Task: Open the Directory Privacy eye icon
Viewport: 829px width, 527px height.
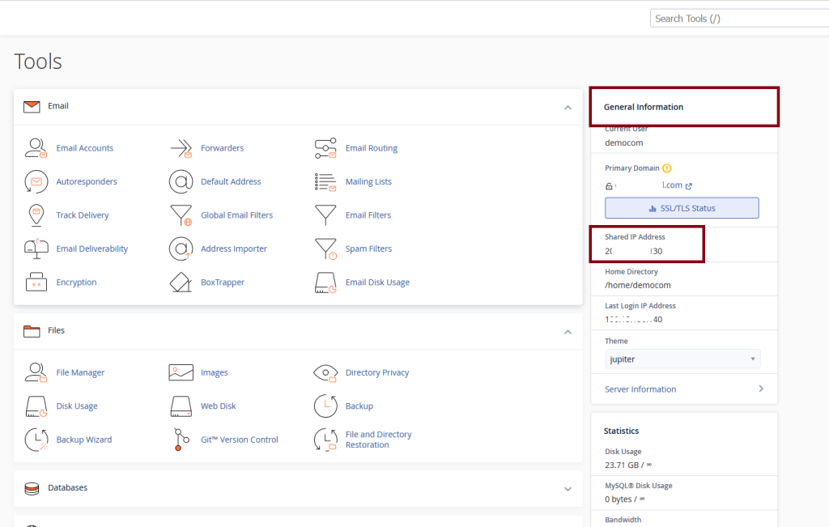Action: click(x=325, y=372)
